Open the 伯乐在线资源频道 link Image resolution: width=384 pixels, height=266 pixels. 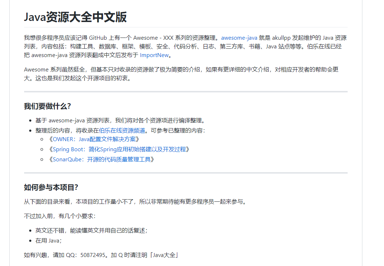click(122, 131)
